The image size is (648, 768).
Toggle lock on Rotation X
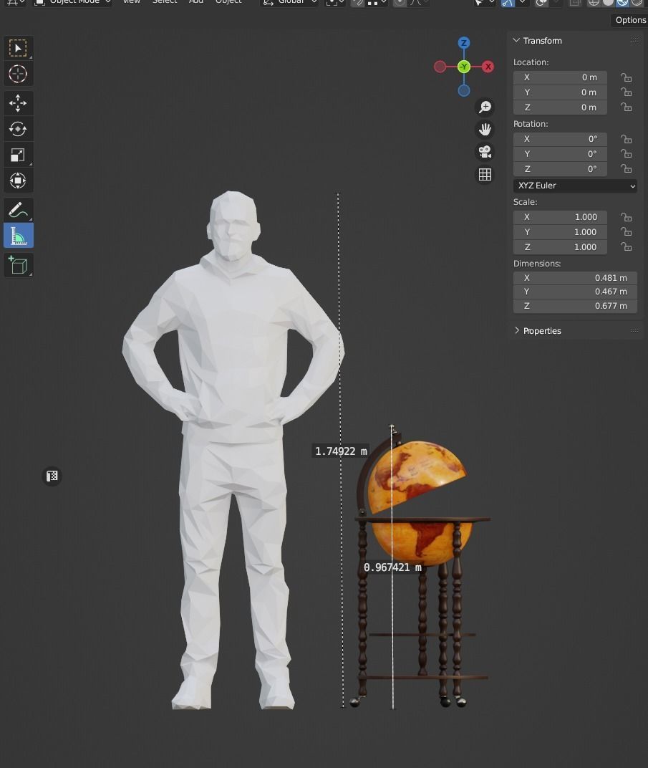tap(626, 139)
